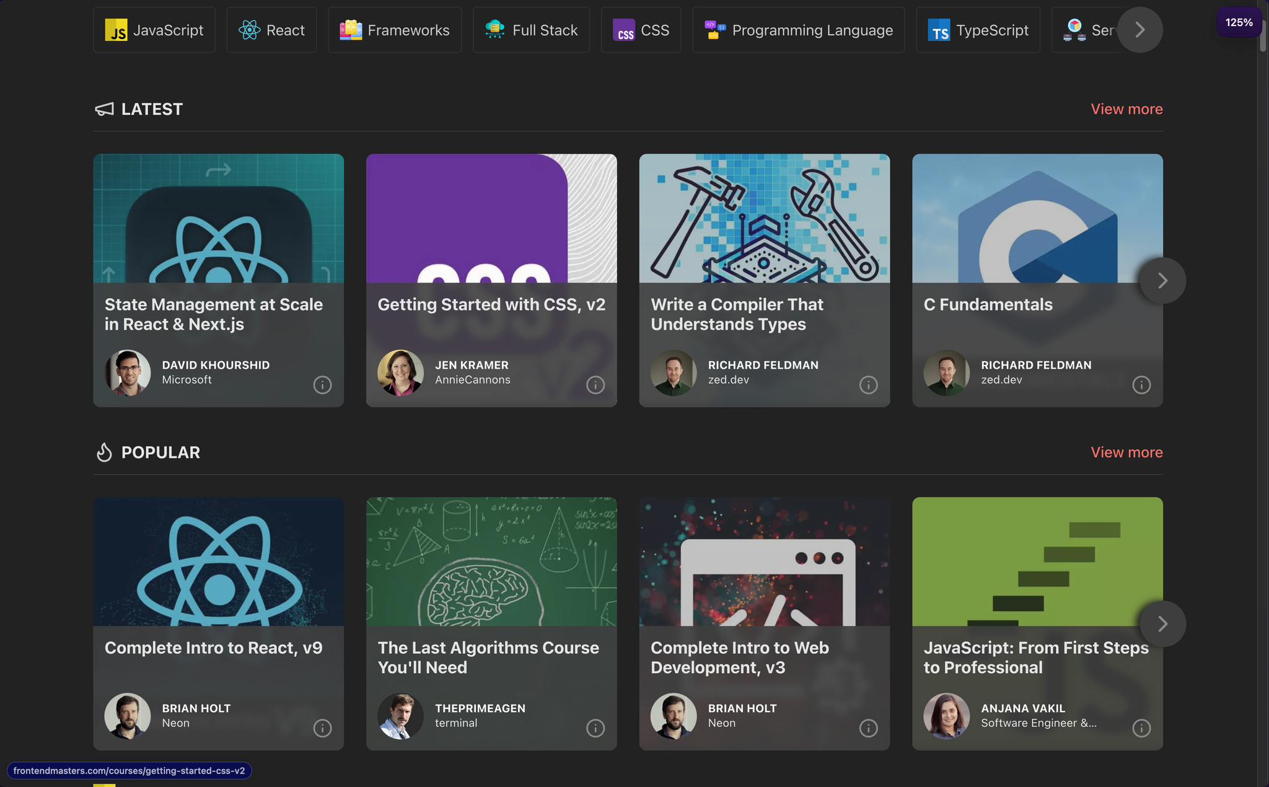Open The Last Algorithms Course You'll Need title
The width and height of the screenshot is (1269, 787).
[488, 657]
